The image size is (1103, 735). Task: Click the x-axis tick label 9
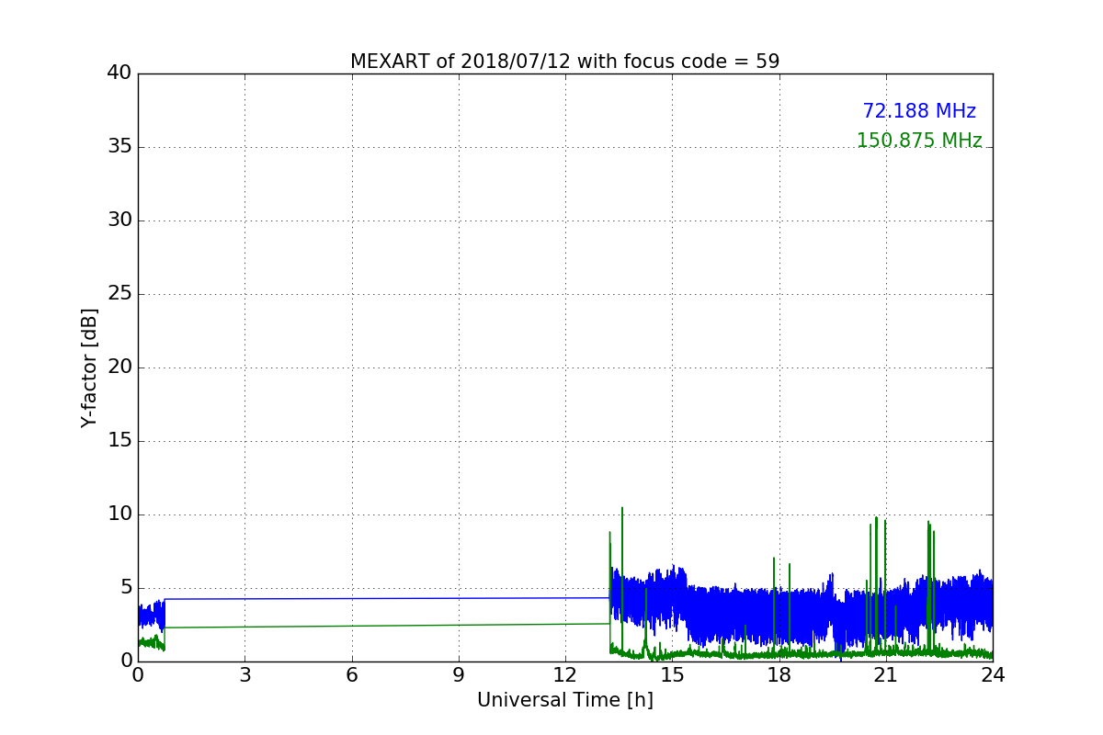click(x=459, y=675)
